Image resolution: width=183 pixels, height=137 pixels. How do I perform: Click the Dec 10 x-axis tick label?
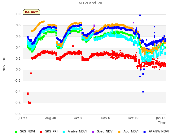coord(133,118)
